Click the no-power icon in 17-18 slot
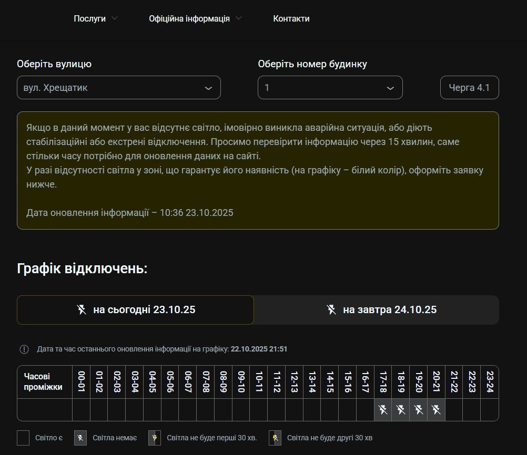 point(383,410)
